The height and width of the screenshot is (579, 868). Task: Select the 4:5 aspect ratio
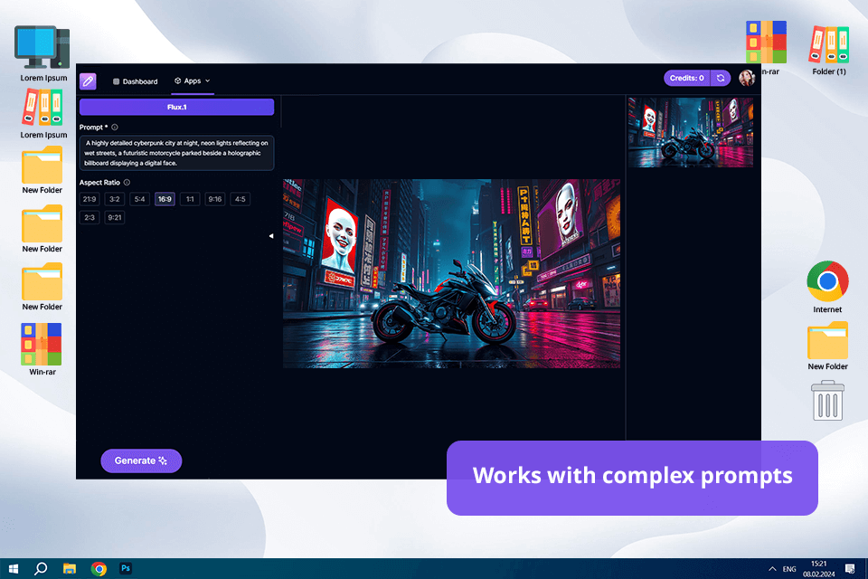[x=241, y=199]
